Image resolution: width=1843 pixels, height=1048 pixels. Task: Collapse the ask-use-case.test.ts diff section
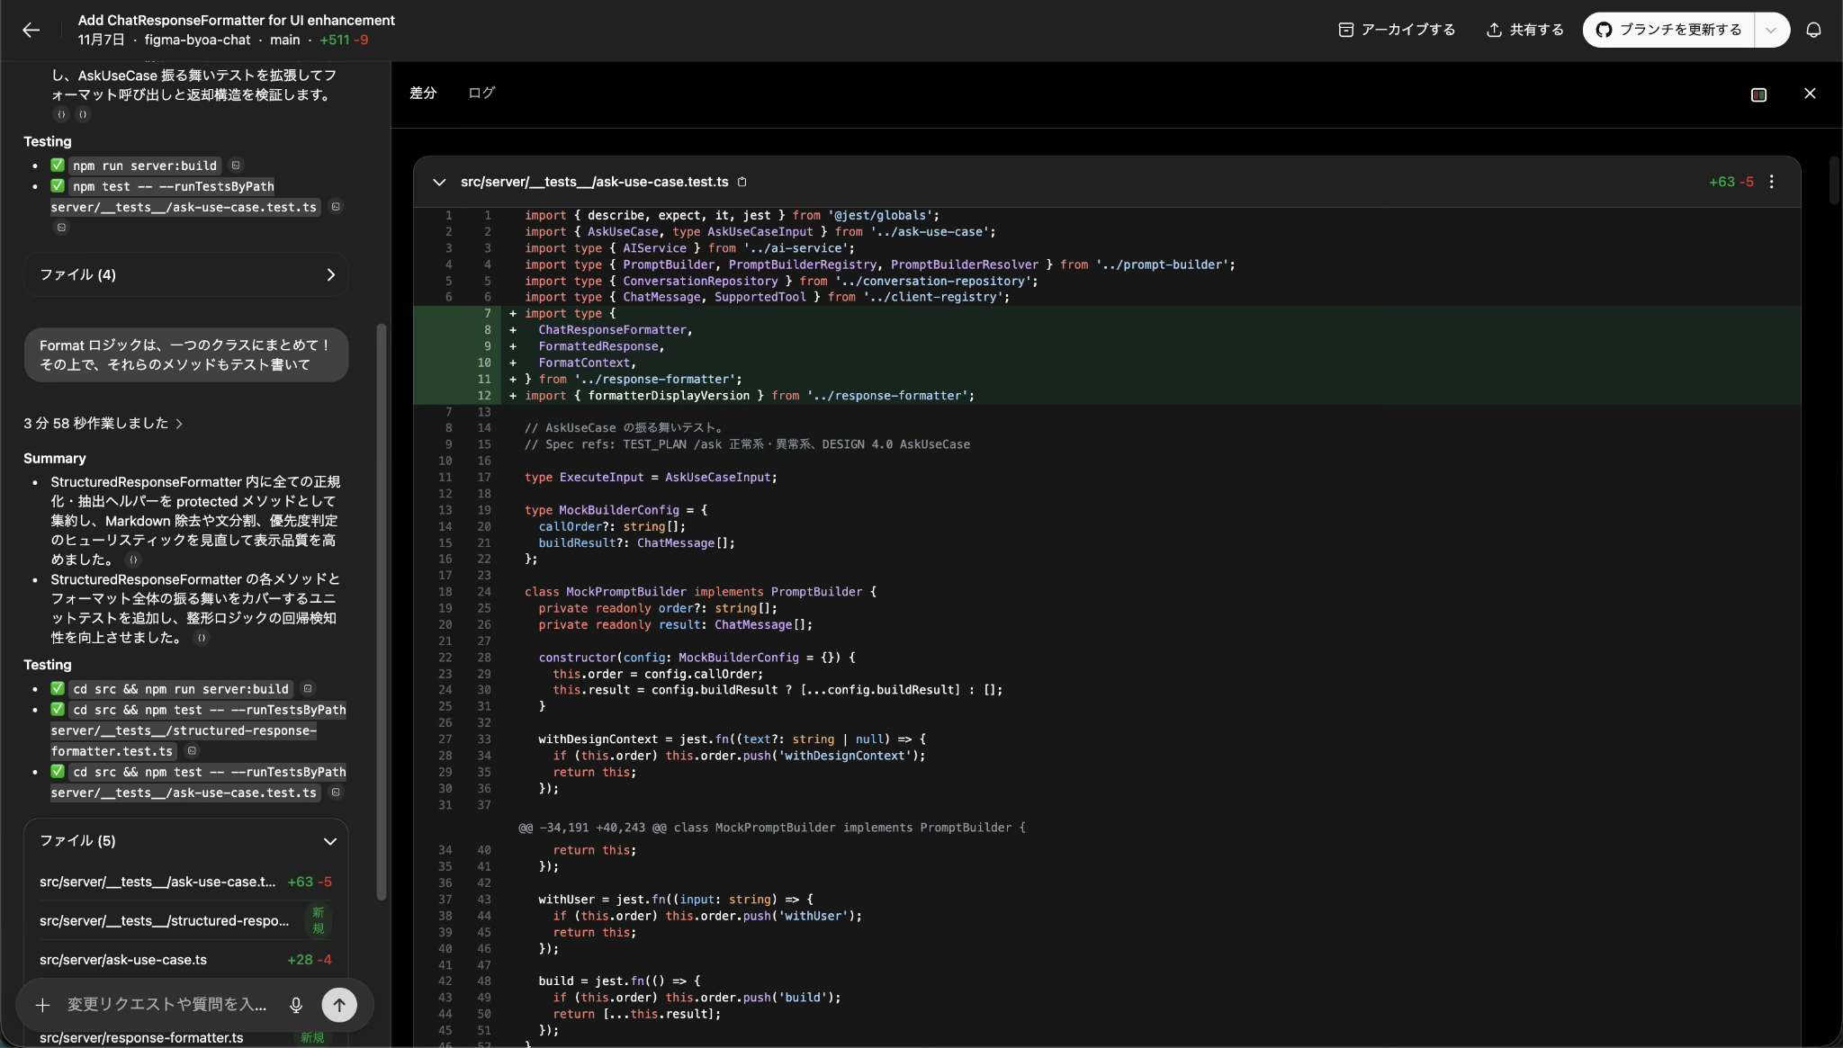(x=439, y=182)
